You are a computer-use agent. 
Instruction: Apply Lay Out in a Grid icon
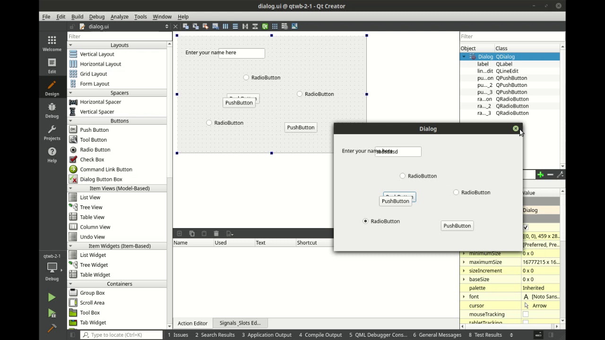click(275, 26)
